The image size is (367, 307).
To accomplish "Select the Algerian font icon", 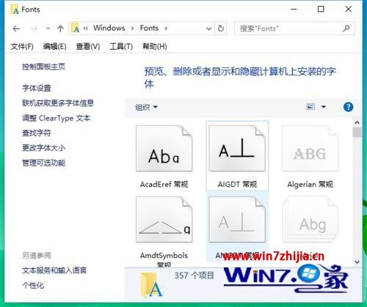I will pyautogui.click(x=310, y=148).
